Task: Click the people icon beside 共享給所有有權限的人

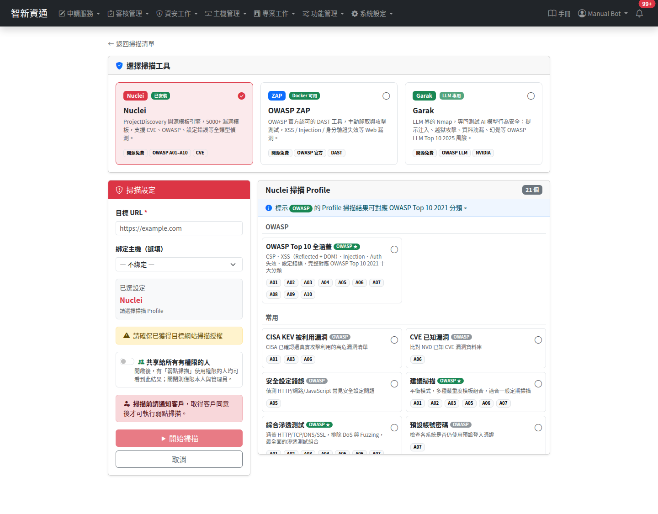Action: coord(141,362)
